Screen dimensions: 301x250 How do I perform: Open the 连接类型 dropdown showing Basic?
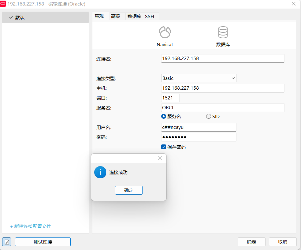(199, 78)
